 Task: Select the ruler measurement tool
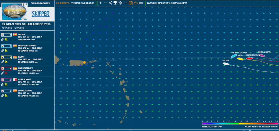(x=141, y=3)
